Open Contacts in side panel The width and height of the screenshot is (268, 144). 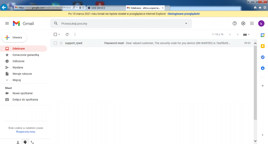(x=263, y=68)
